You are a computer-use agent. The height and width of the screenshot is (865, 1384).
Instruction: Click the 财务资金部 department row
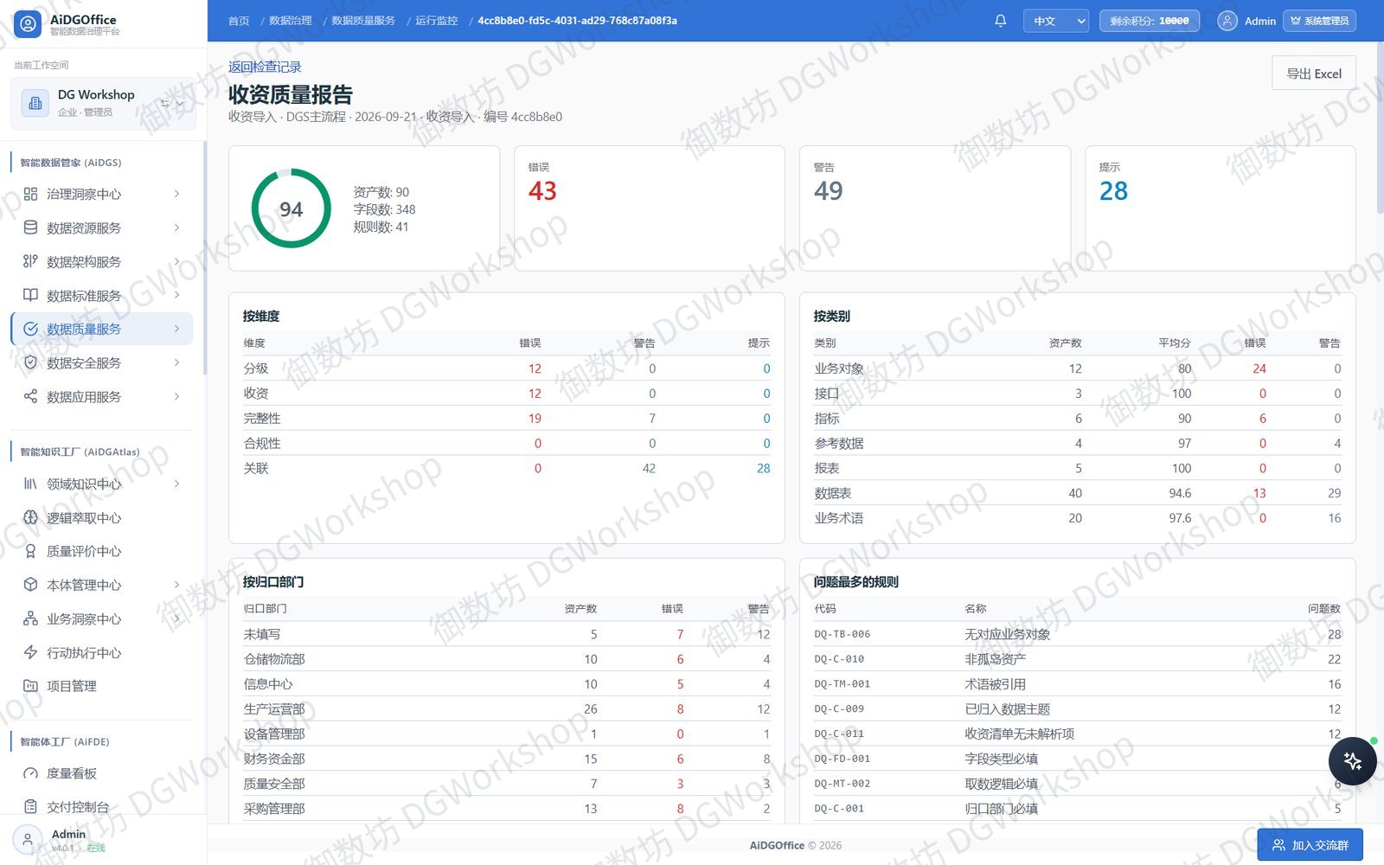click(507, 759)
